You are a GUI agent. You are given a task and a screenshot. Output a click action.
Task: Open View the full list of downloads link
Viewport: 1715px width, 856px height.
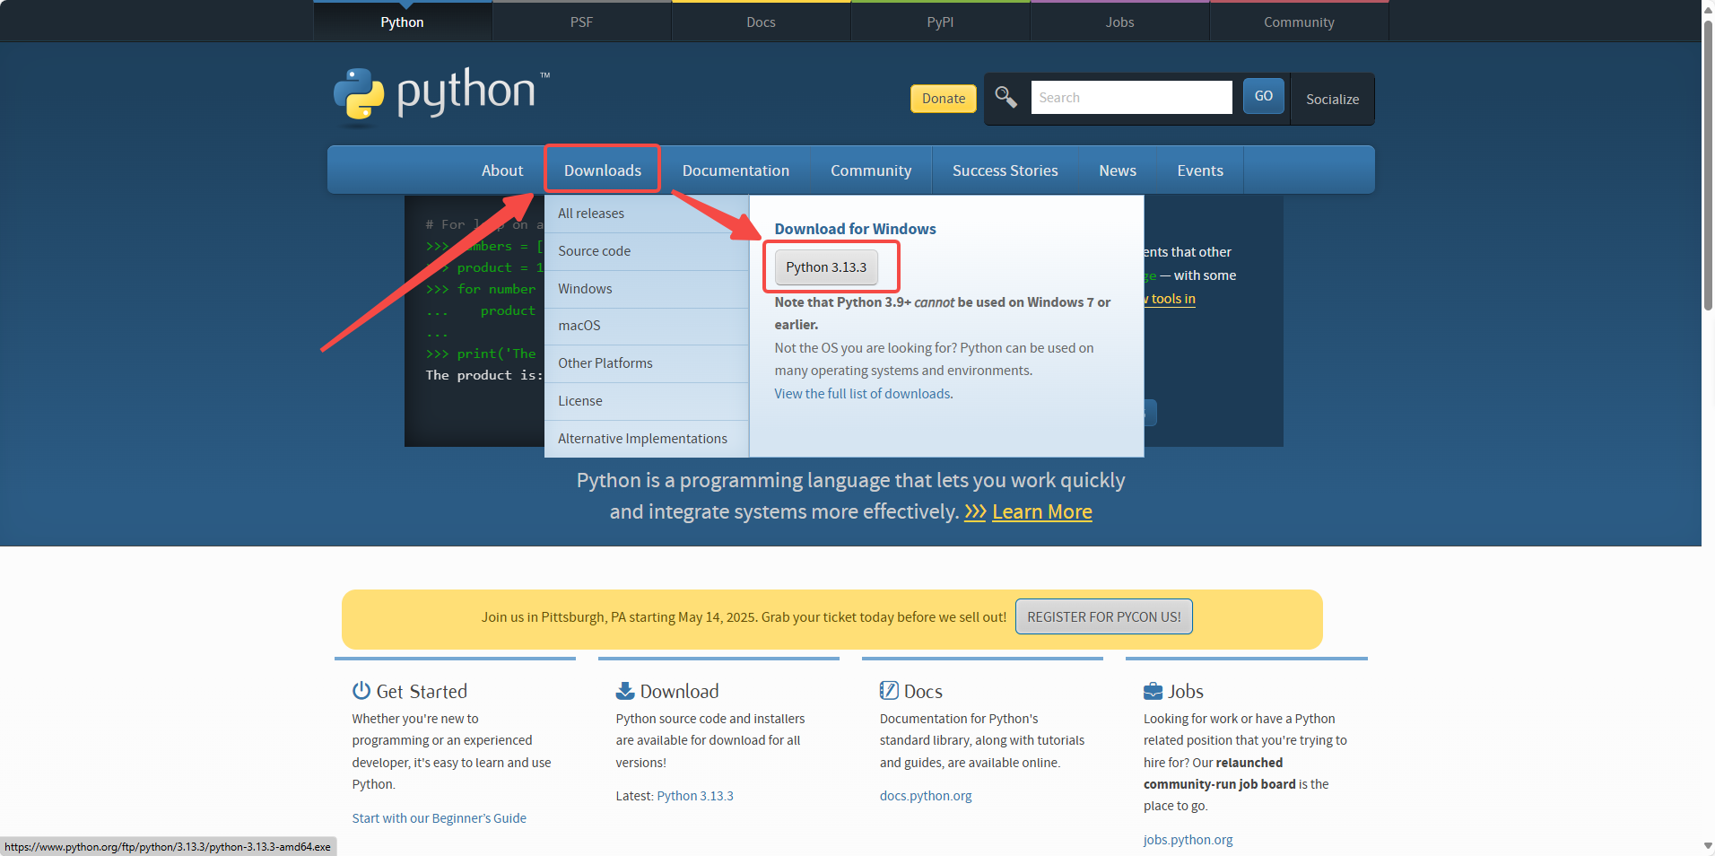(864, 394)
